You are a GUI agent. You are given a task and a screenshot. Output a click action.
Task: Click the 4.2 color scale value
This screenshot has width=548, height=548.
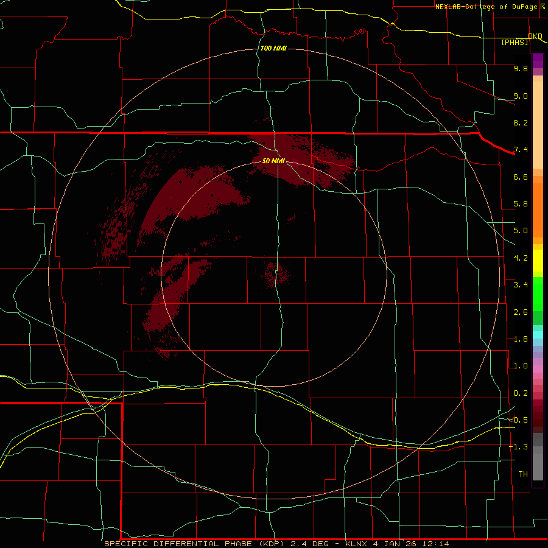(x=521, y=258)
